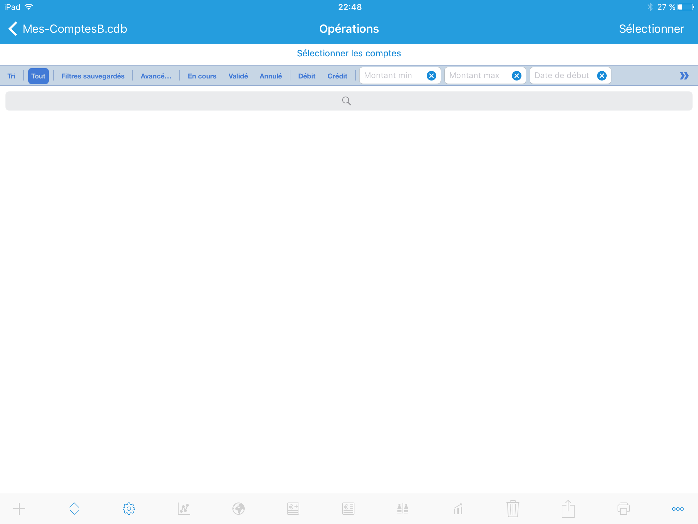Tap the printer icon
The height and width of the screenshot is (524, 698).
[x=623, y=509]
